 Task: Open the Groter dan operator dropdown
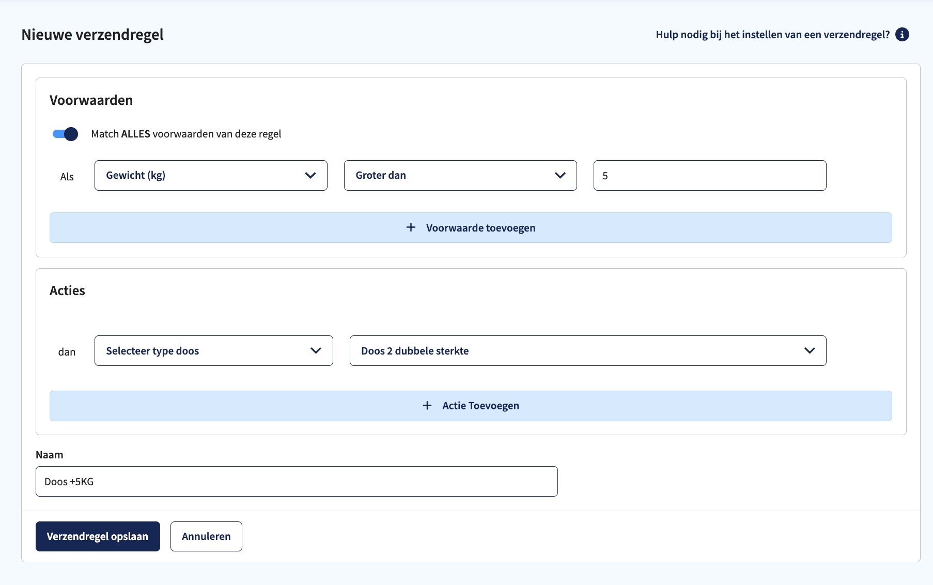click(x=460, y=175)
